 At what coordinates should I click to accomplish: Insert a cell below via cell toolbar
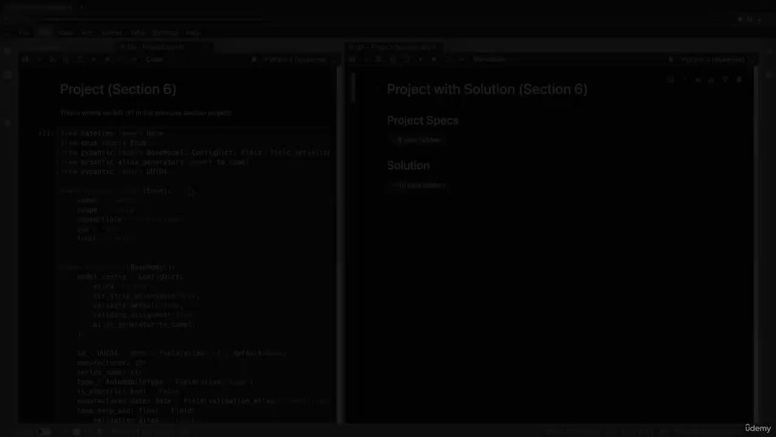(x=725, y=80)
